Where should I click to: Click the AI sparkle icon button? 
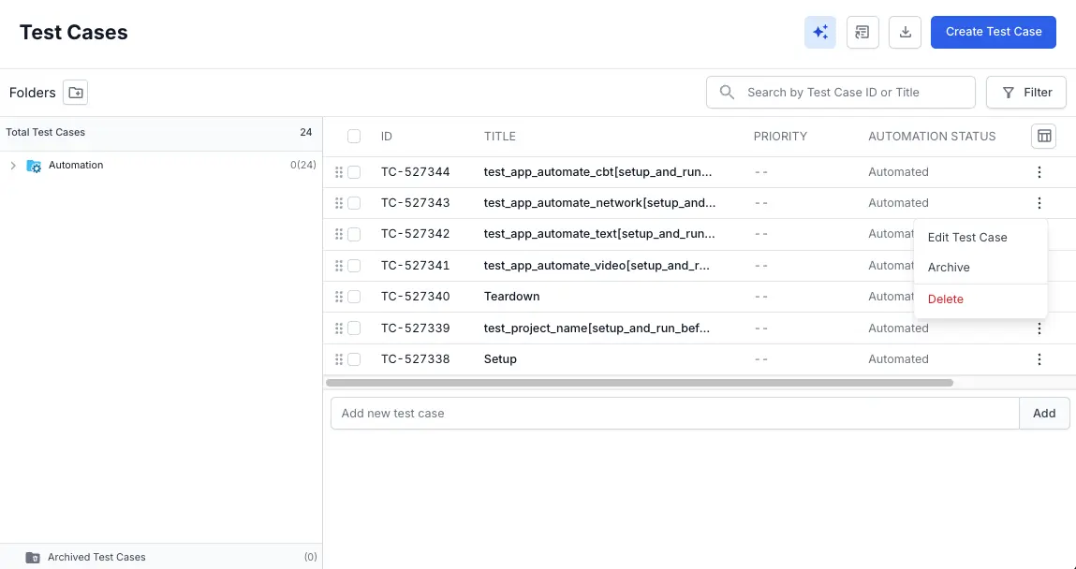819,33
